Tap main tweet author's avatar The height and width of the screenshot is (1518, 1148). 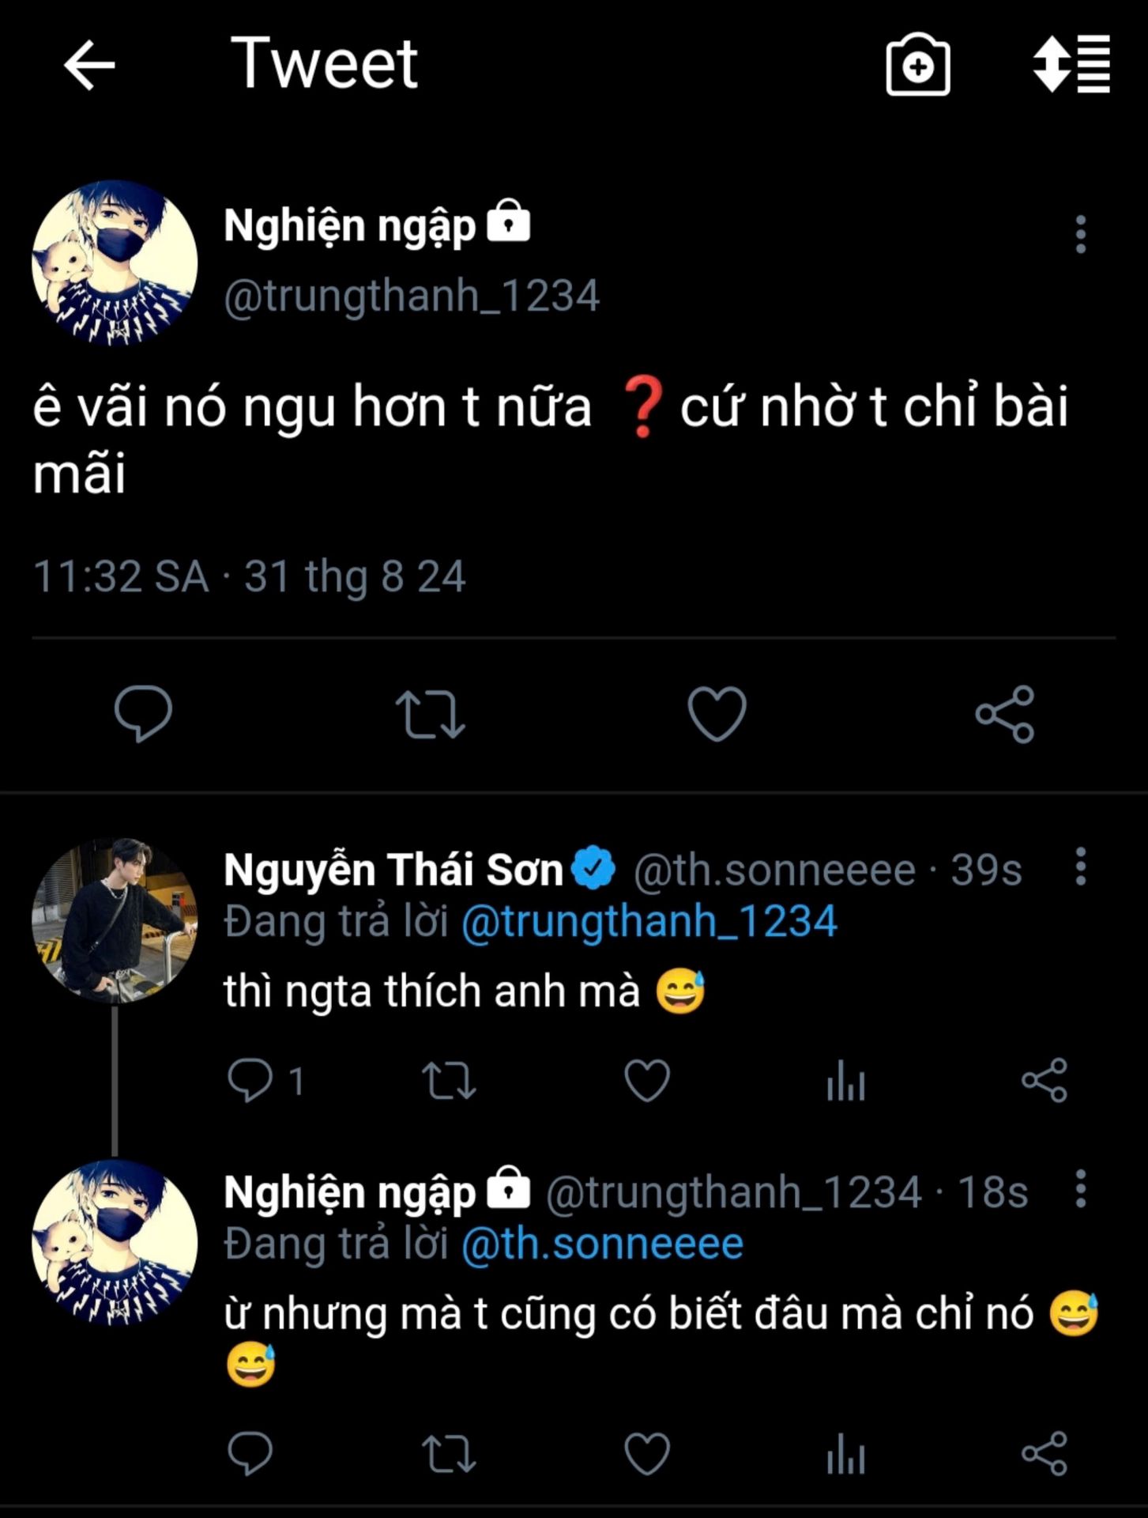[115, 262]
